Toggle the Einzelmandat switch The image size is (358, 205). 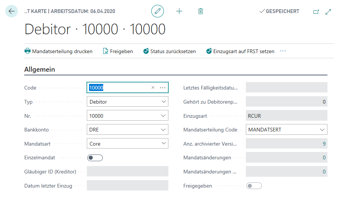tap(95, 158)
